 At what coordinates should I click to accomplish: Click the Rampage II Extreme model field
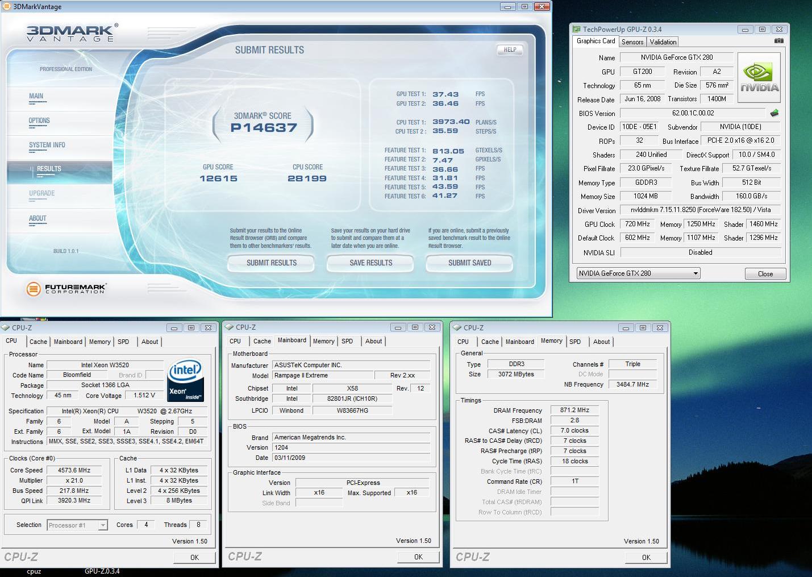(x=322, y=376)
